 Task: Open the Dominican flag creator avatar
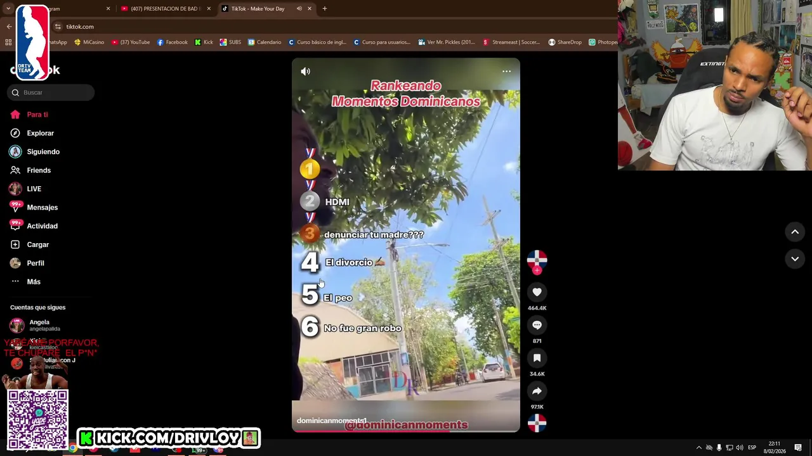click(x=537, y=259)
